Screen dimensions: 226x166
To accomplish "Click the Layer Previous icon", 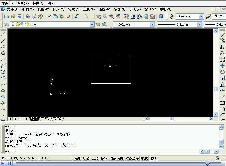I will 104,24.
